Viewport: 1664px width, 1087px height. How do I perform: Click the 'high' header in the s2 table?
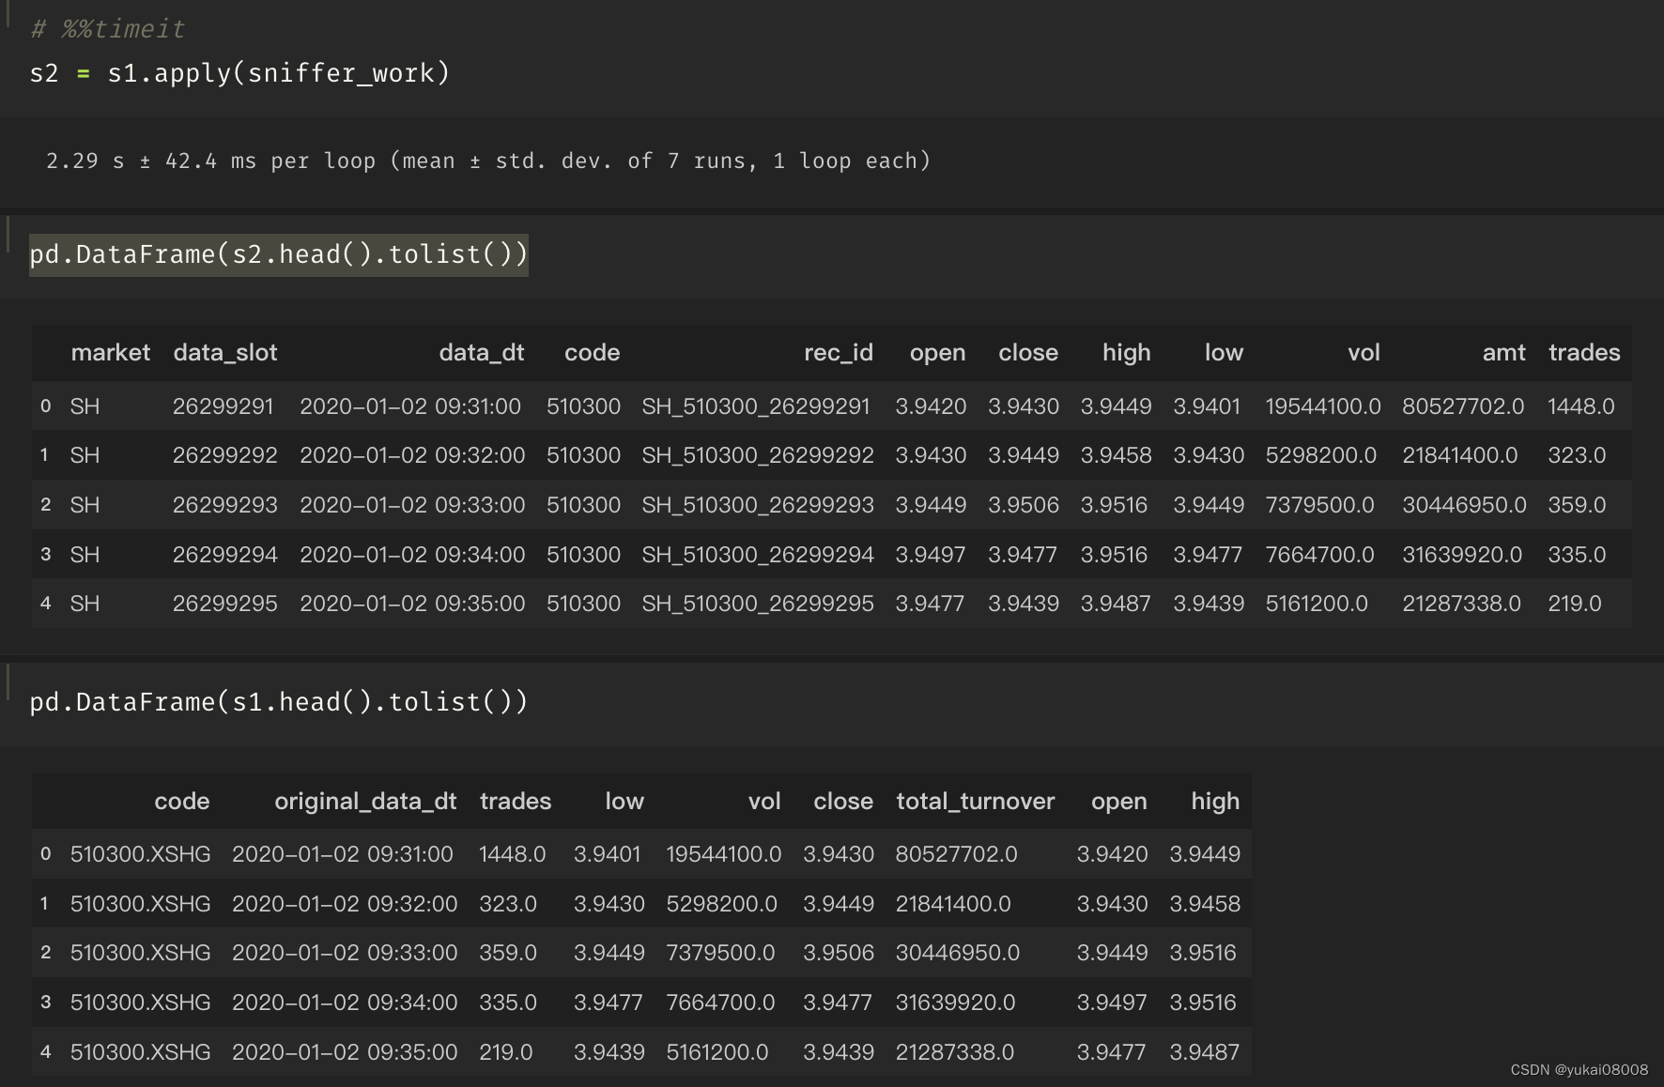(x=1127, y=353)
